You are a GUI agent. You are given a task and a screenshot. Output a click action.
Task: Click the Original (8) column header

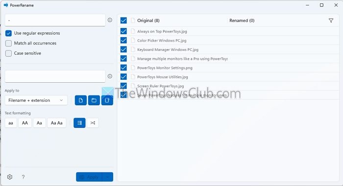coord(148,21)
